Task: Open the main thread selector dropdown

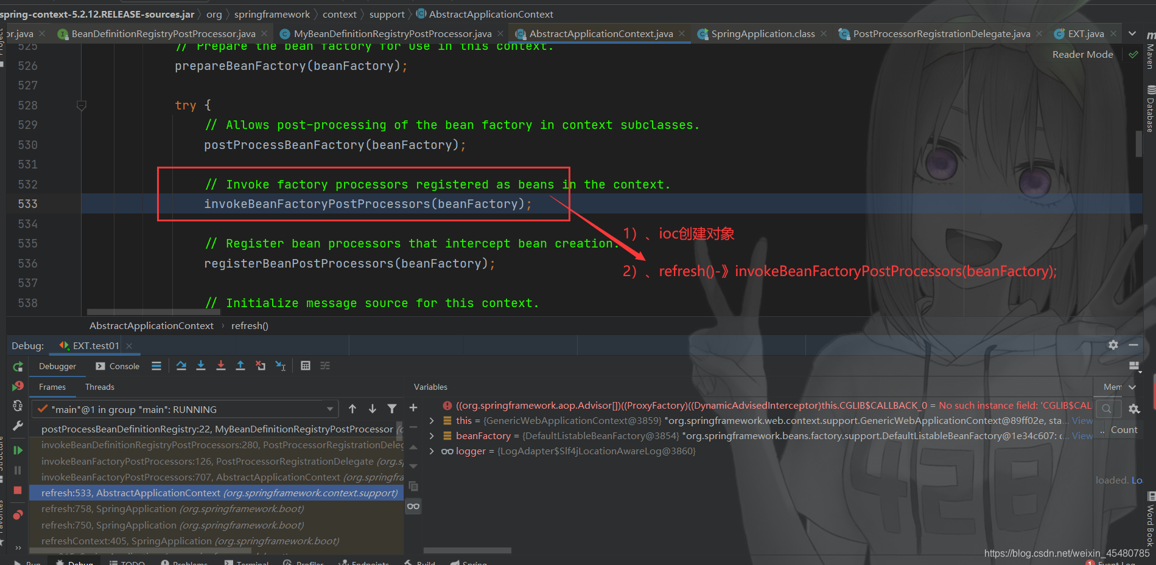Action: [x=186, y=409]
